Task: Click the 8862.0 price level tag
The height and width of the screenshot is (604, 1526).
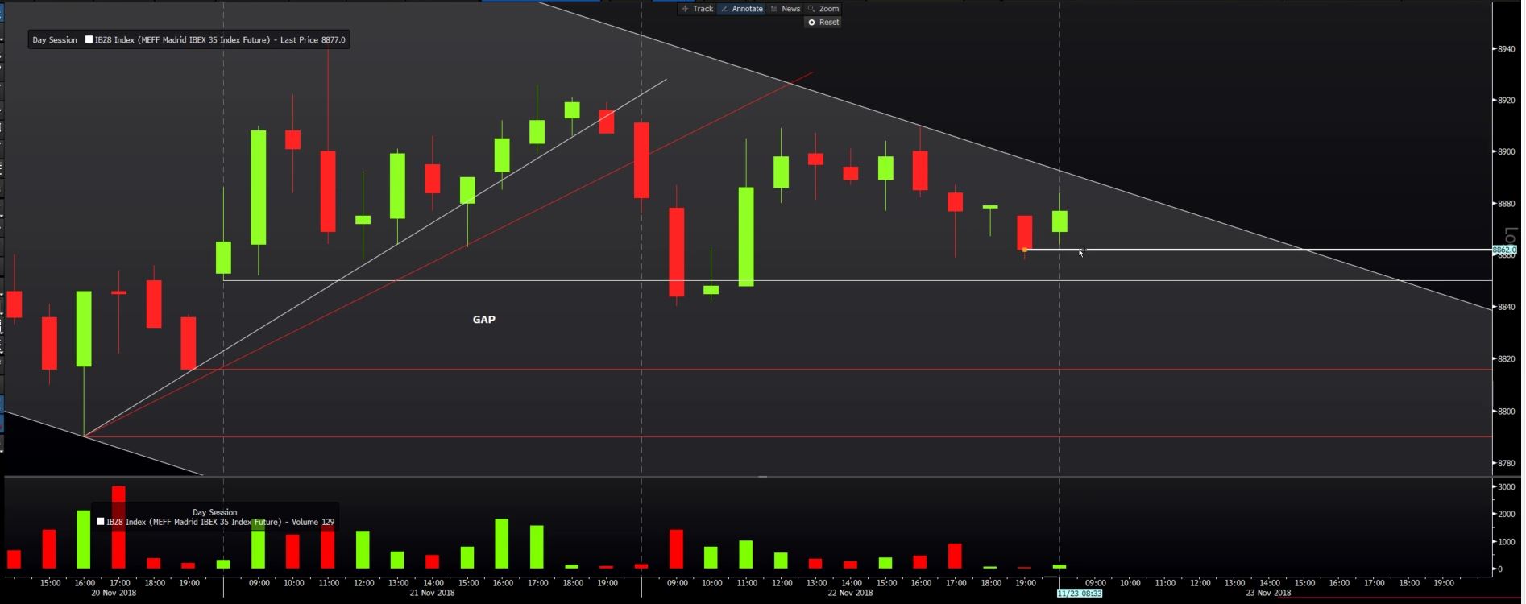Action: pos(1504,250)
